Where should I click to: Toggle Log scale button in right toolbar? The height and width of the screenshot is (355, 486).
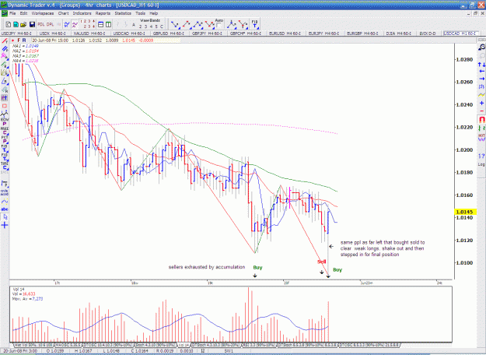[481, 164]
